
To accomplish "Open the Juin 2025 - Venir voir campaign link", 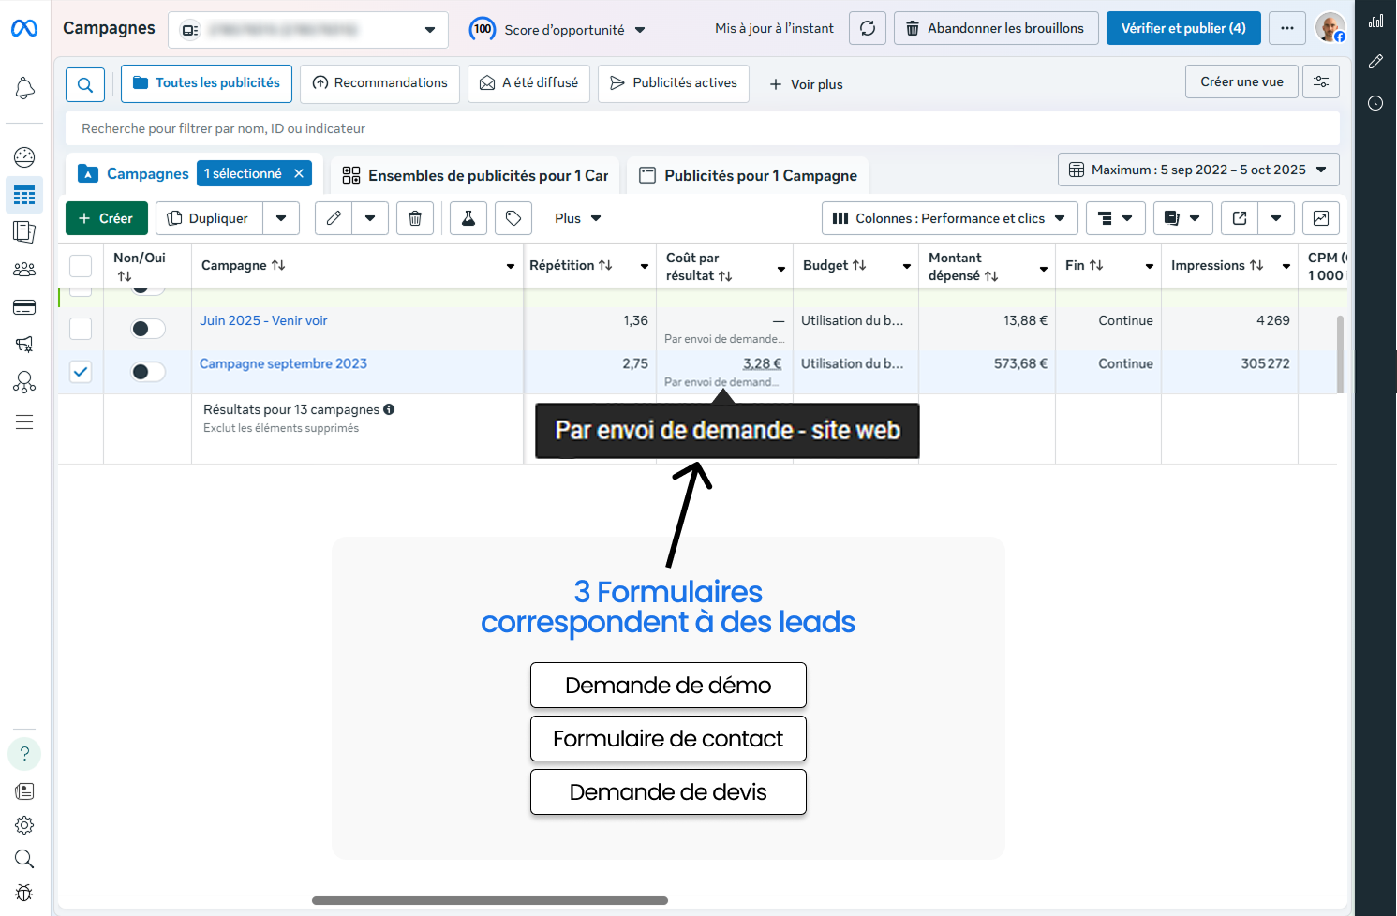I will [263, 320].
